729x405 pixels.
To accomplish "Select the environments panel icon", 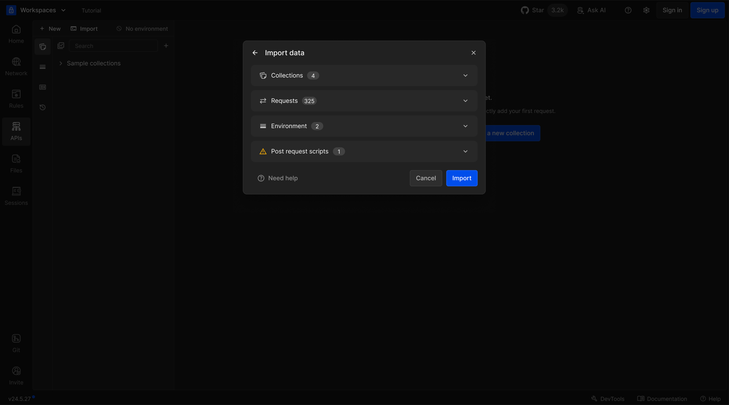I will coord(42,67).
